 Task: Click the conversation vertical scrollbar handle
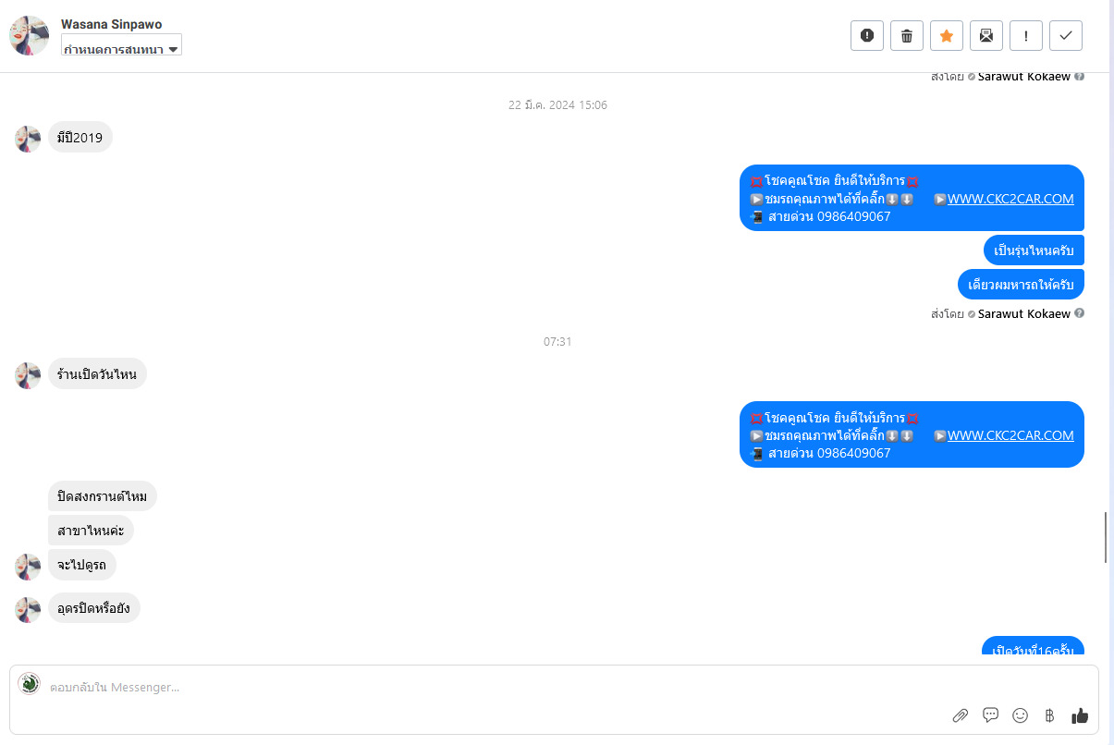pyautogui.click(x=1107, y=536)
